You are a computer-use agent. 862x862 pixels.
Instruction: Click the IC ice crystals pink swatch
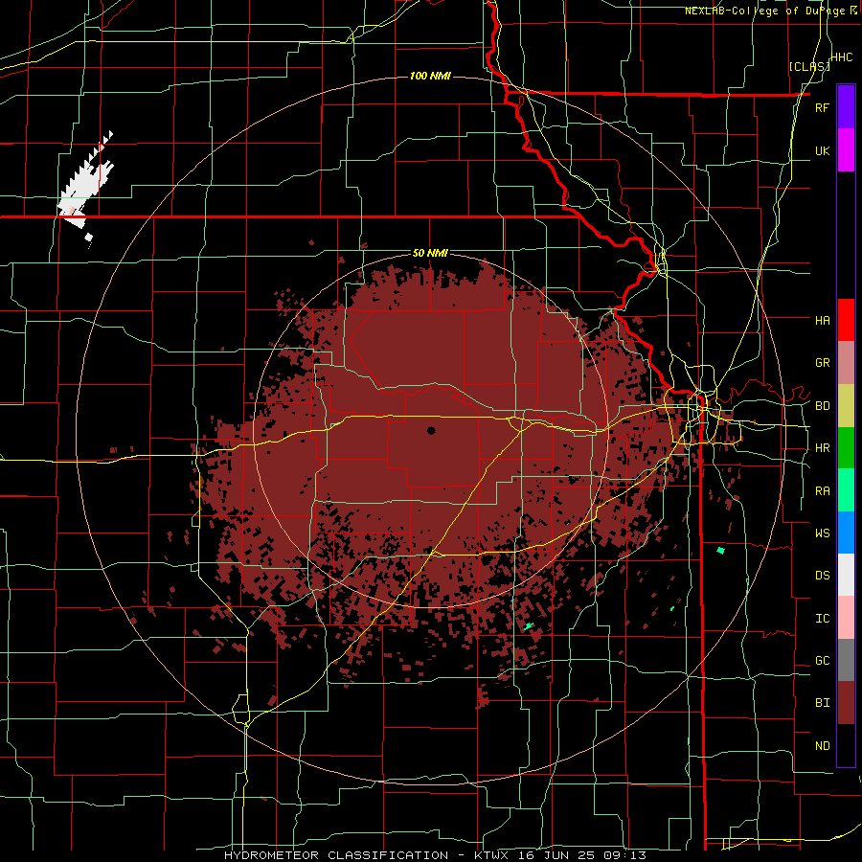point(846,618)
